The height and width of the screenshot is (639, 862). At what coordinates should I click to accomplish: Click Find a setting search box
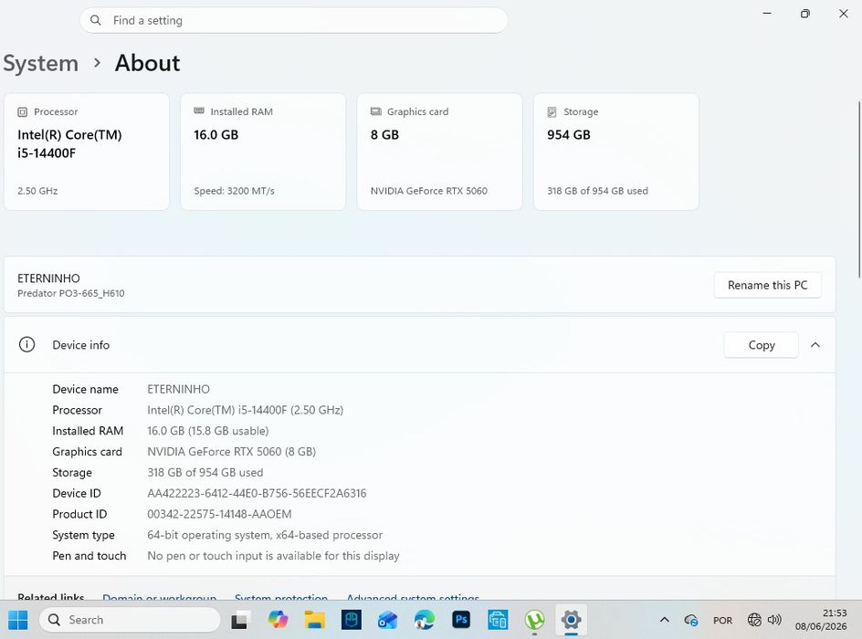(x=293, y=20)
